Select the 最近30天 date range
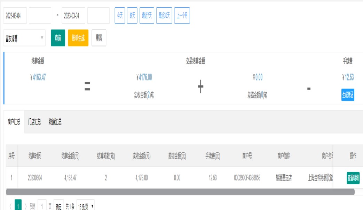Viewport: 363px width, 210px height. (x=164, y=16)
